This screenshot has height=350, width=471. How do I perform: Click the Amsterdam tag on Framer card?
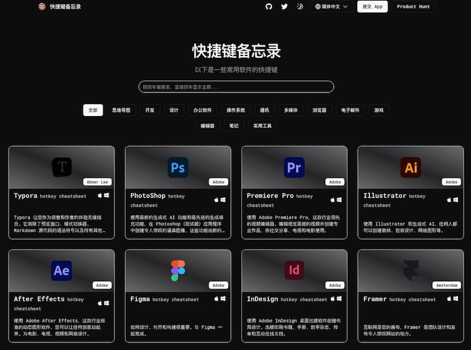447,285
